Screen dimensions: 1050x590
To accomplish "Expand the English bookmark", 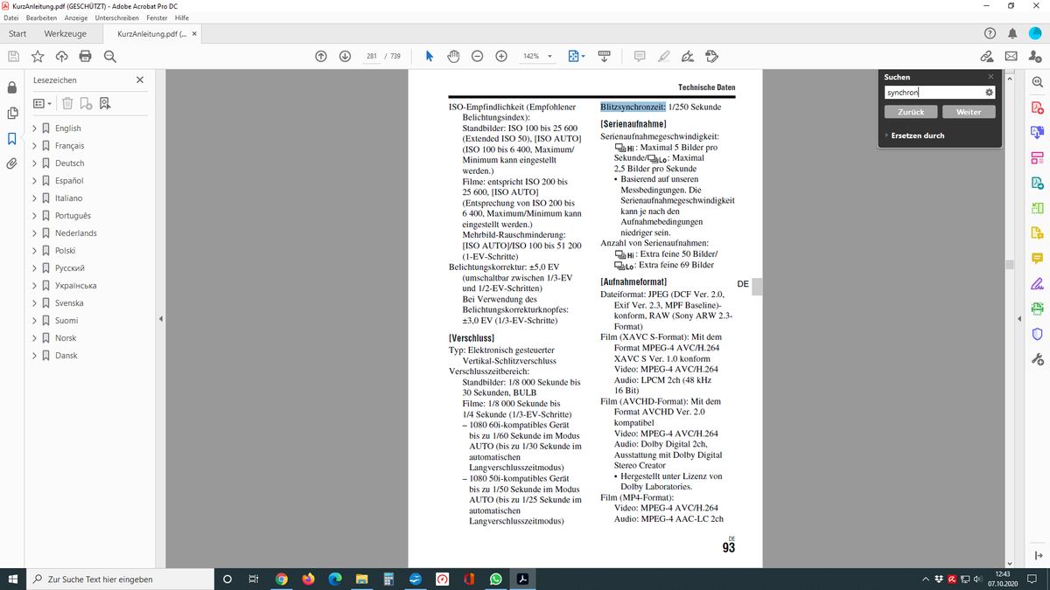I will pos(34,128).
